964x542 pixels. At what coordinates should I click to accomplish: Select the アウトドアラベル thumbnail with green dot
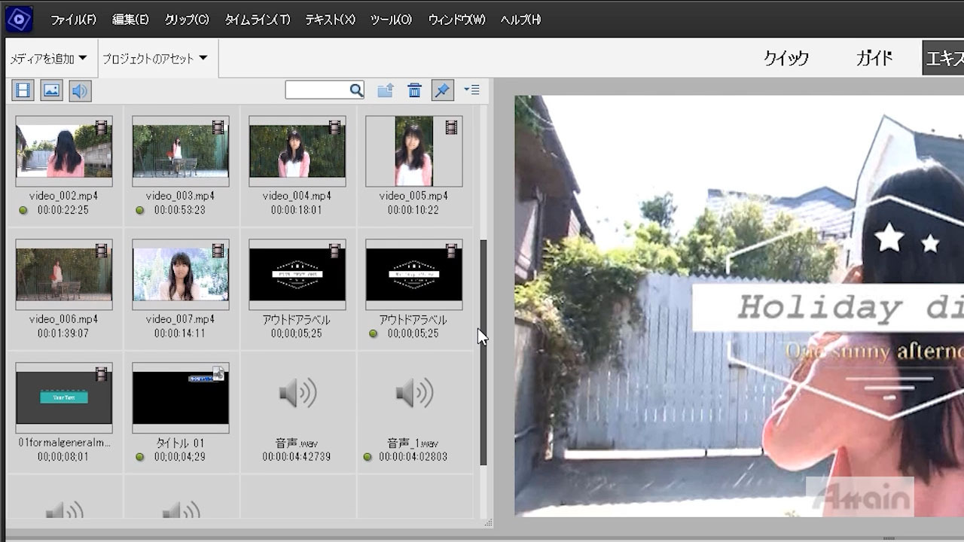[414, 274]
